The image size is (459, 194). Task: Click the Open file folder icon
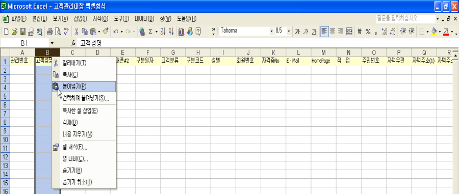point(14,31)
